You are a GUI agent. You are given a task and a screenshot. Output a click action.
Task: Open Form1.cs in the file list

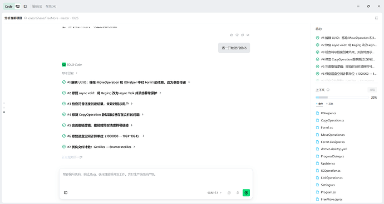point(327,127)
